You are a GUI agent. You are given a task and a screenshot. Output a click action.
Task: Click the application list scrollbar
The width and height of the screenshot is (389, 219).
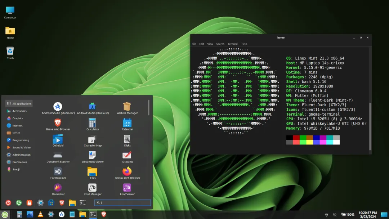click(149, 107)
